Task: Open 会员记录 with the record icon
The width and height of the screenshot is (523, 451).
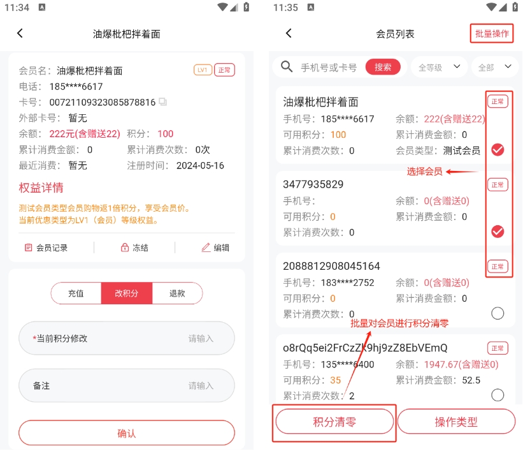Action: point(29,248)
